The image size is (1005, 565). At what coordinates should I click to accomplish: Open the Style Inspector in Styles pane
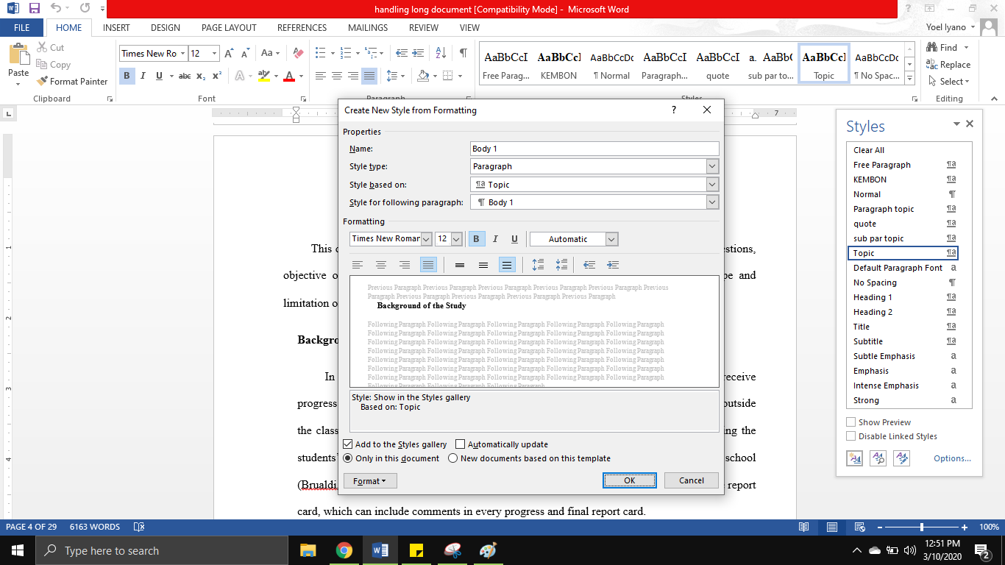point(878,458)
